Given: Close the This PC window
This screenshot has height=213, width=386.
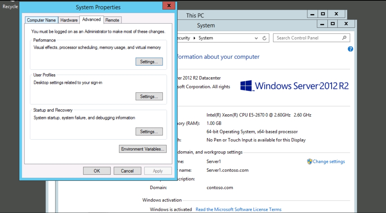Looking at the screenshot, I should click(336, 14).
